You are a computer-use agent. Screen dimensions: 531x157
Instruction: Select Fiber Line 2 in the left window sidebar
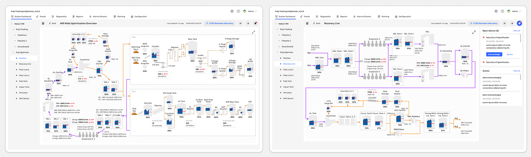(24, 70)
